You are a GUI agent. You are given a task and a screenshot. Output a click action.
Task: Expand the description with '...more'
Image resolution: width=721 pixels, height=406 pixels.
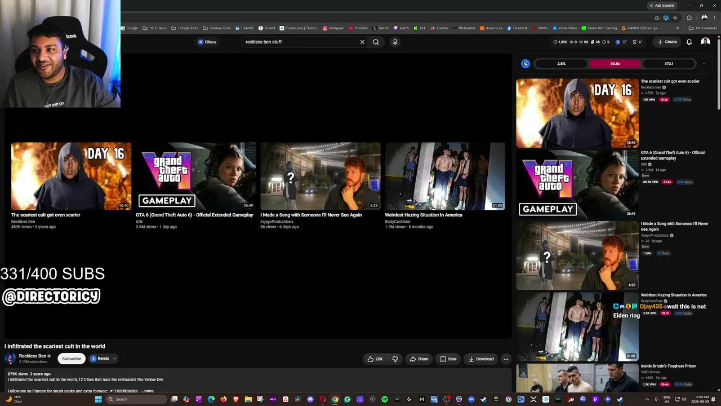click(x=147, y=391)
